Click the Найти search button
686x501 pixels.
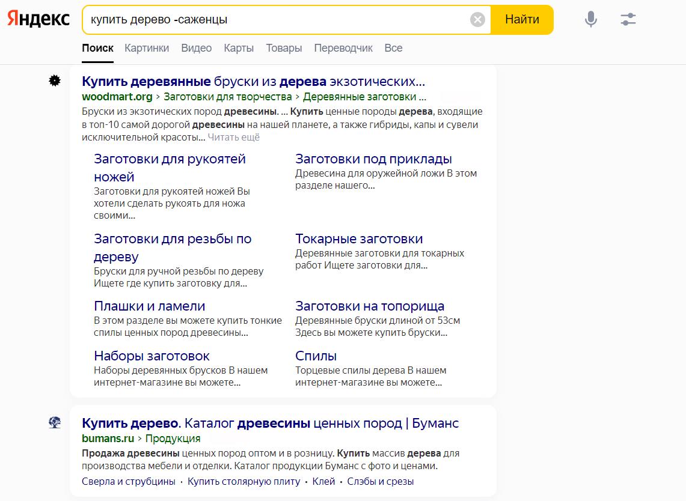click(x=522, y=20)
